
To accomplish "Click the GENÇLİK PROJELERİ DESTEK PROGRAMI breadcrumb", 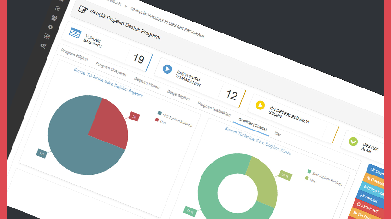I will point(167,23).
